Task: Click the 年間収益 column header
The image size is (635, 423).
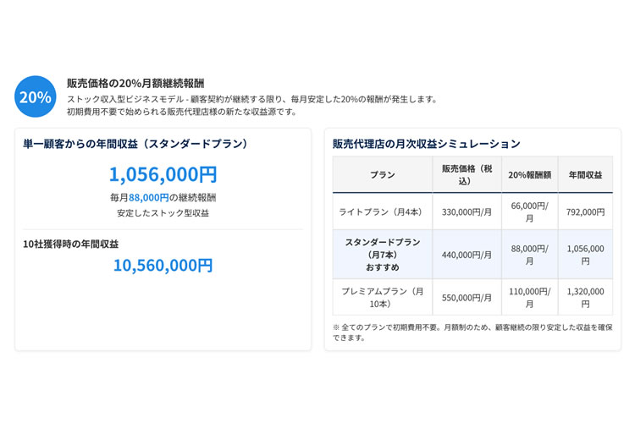Action: click(x=585, y=175)
